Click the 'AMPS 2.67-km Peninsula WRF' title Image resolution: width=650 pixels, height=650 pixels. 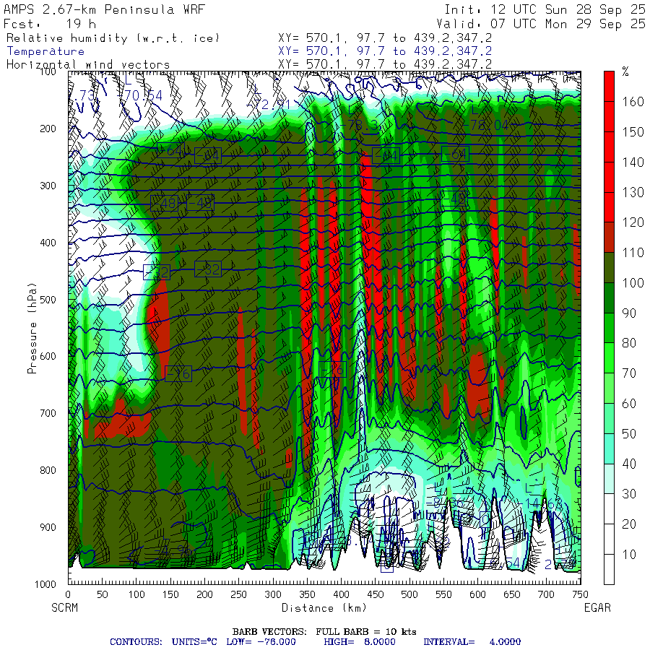pos(104,9)
